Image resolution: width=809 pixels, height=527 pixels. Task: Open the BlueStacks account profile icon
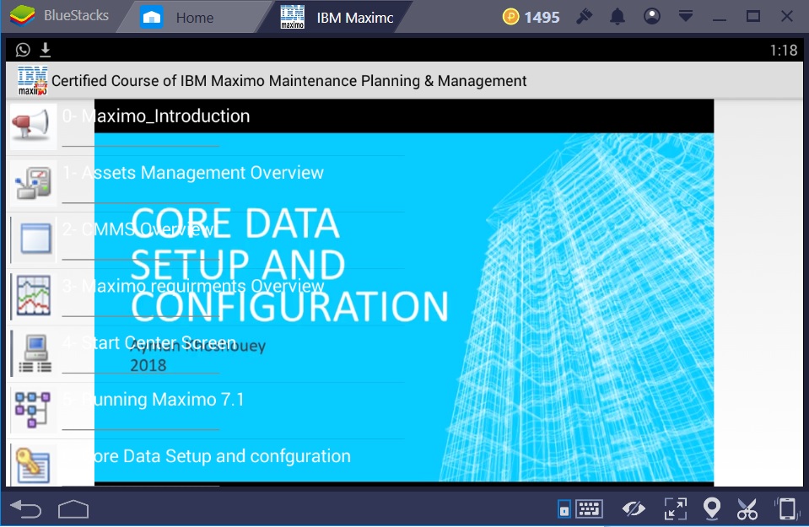(x=651, y=17)
